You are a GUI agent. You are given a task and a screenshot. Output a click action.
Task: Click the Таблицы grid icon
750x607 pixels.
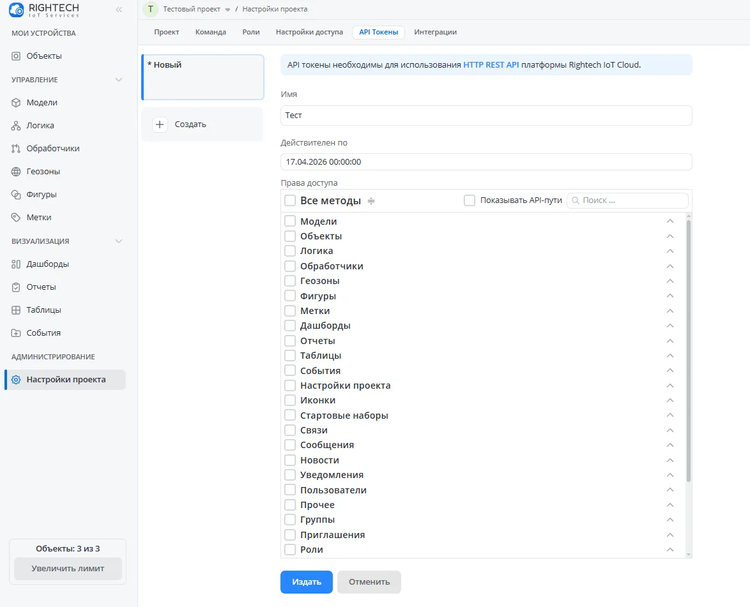(x=17, y=310)
